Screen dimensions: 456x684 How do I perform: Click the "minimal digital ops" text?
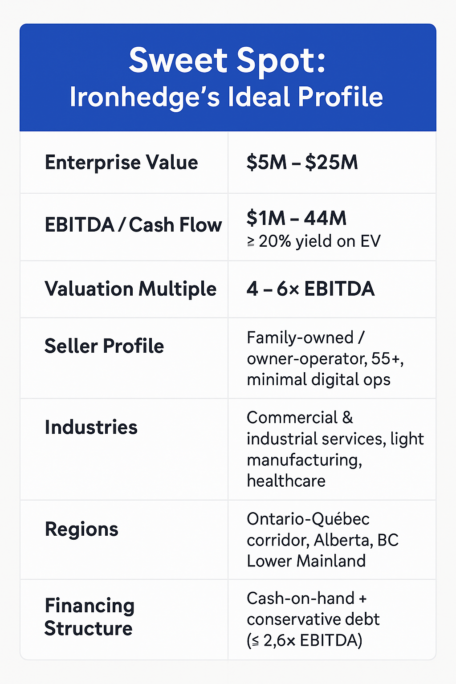(318, 379)
